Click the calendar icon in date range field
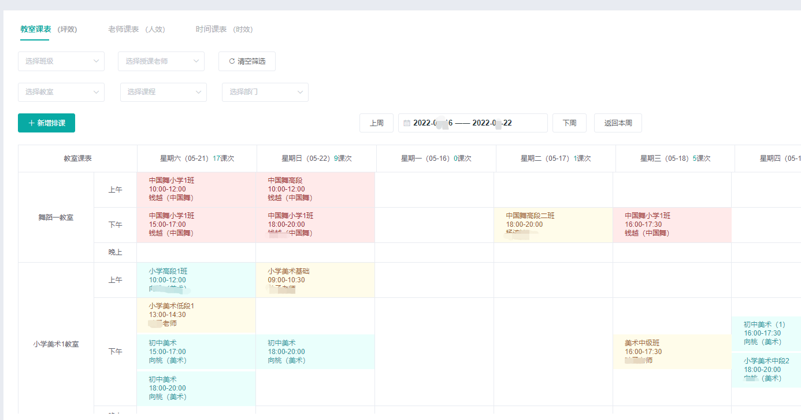The image size is (801, 420). (407, 123)
